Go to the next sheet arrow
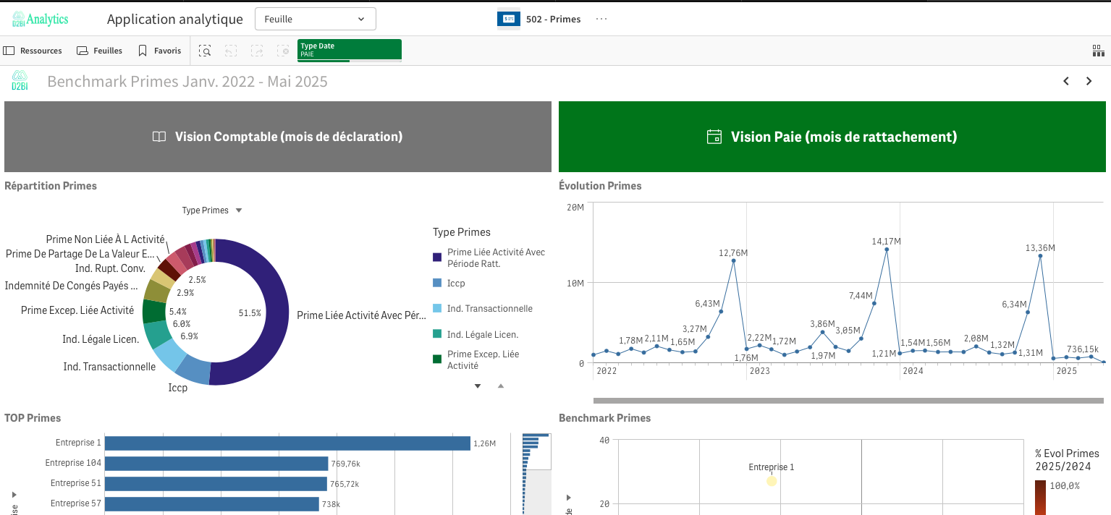Viewport: 1111px width, 515px height. [x=1089, y=82]
